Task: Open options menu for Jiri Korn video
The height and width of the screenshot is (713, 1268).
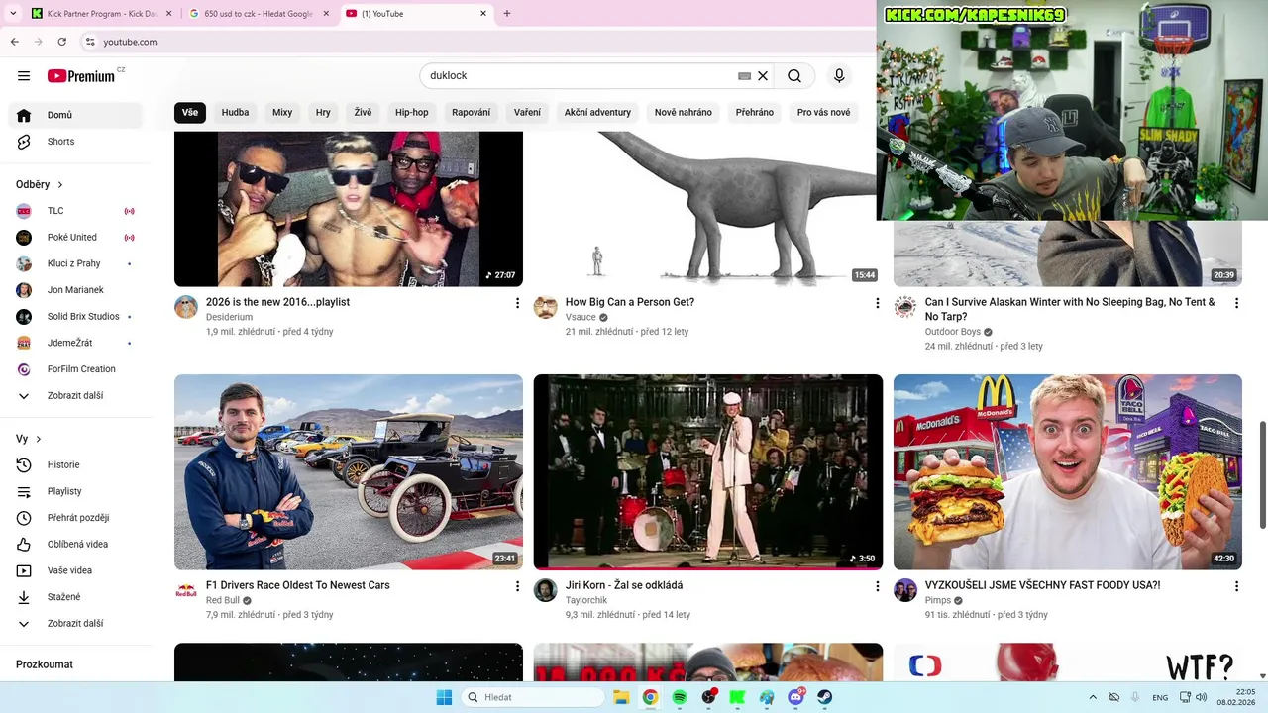Action: (877, 586)
